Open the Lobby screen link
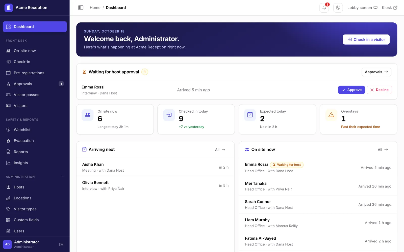The height and width of the screenshot is (252, 404). [362, 8]
